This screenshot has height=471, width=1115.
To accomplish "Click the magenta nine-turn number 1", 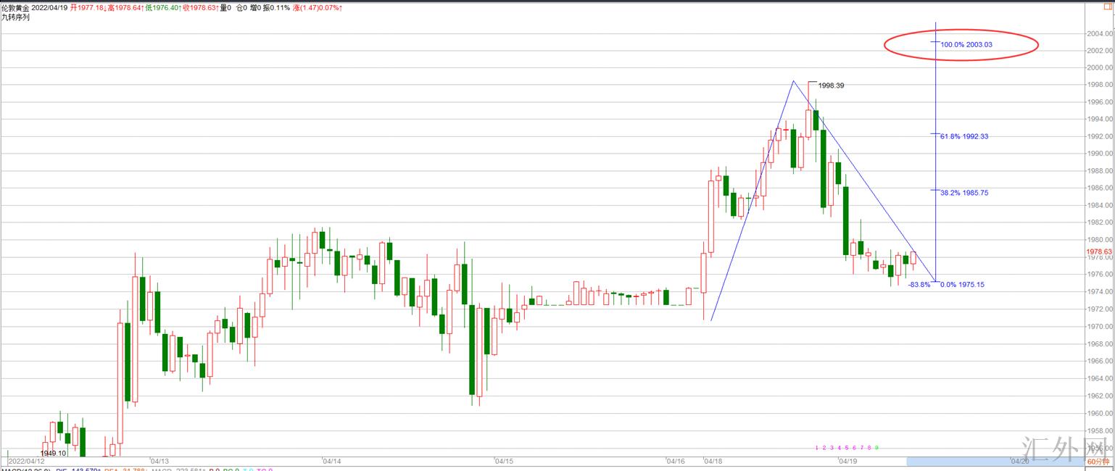I will 817,448.
